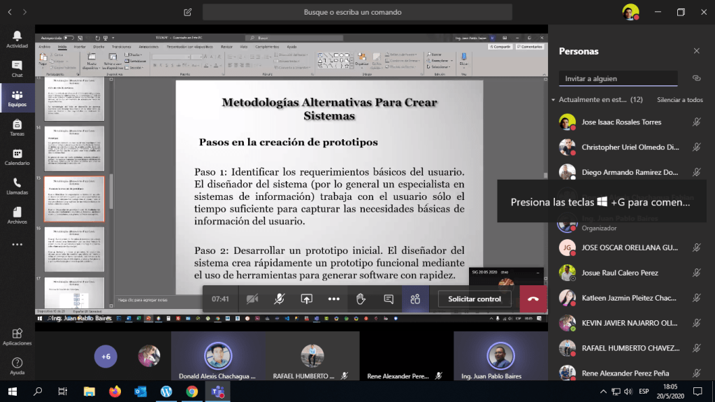Raise your hand in the meeting
Screen dimensions: 715x402
click(x=361, y=299)
